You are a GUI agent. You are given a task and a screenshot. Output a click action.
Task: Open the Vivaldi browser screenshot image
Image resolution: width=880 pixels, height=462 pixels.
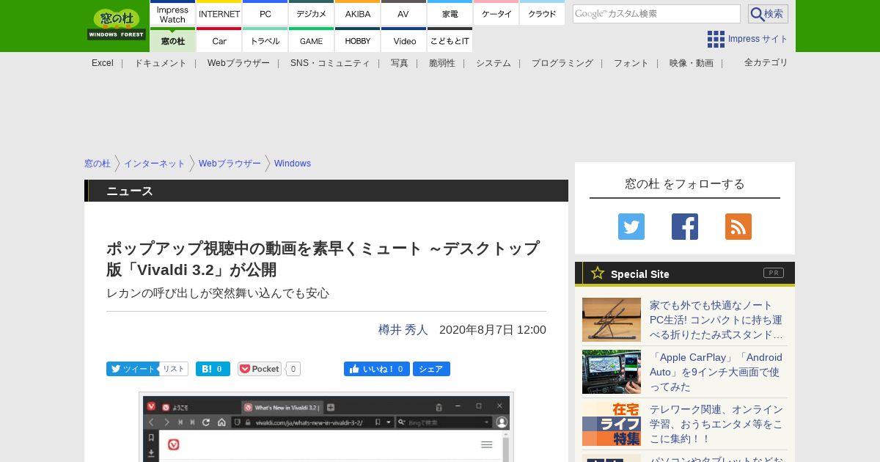[x=326, y=428]
